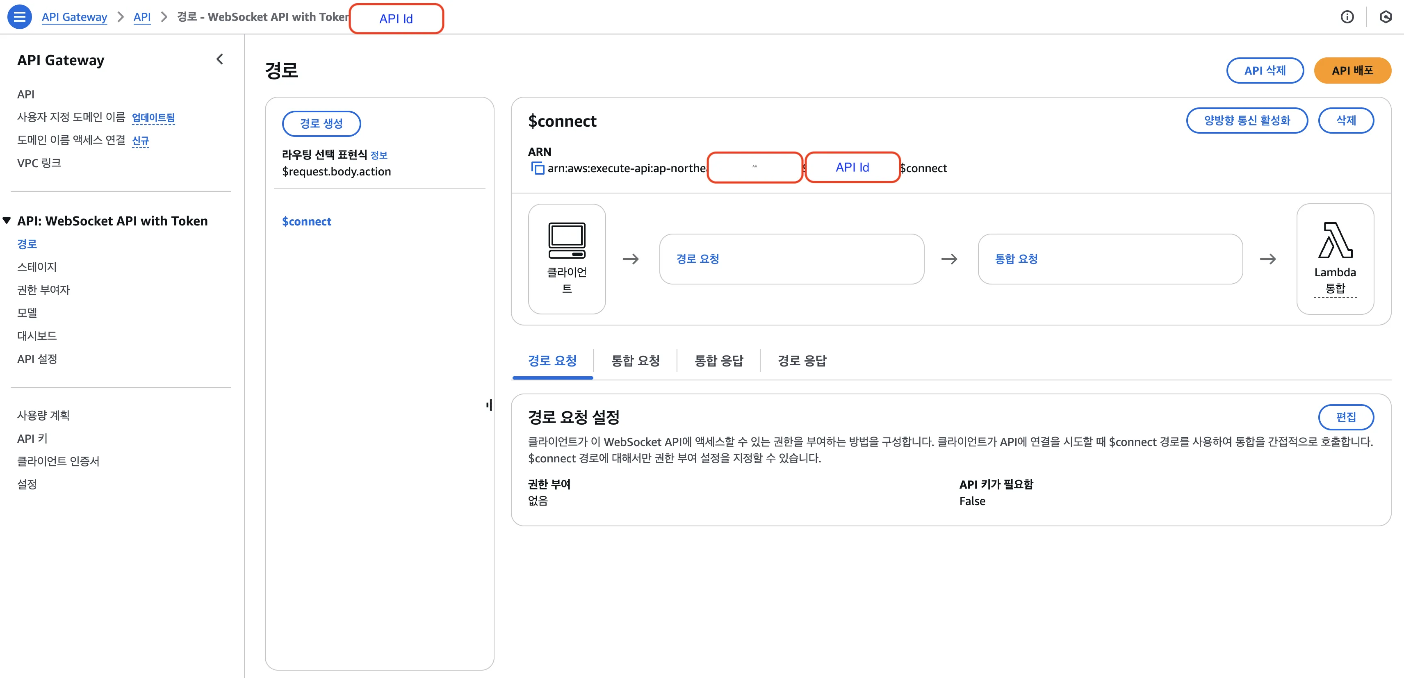The image size is (1404, 678).
Task: Open the info help panel icon
Action: coord(1348,17)
